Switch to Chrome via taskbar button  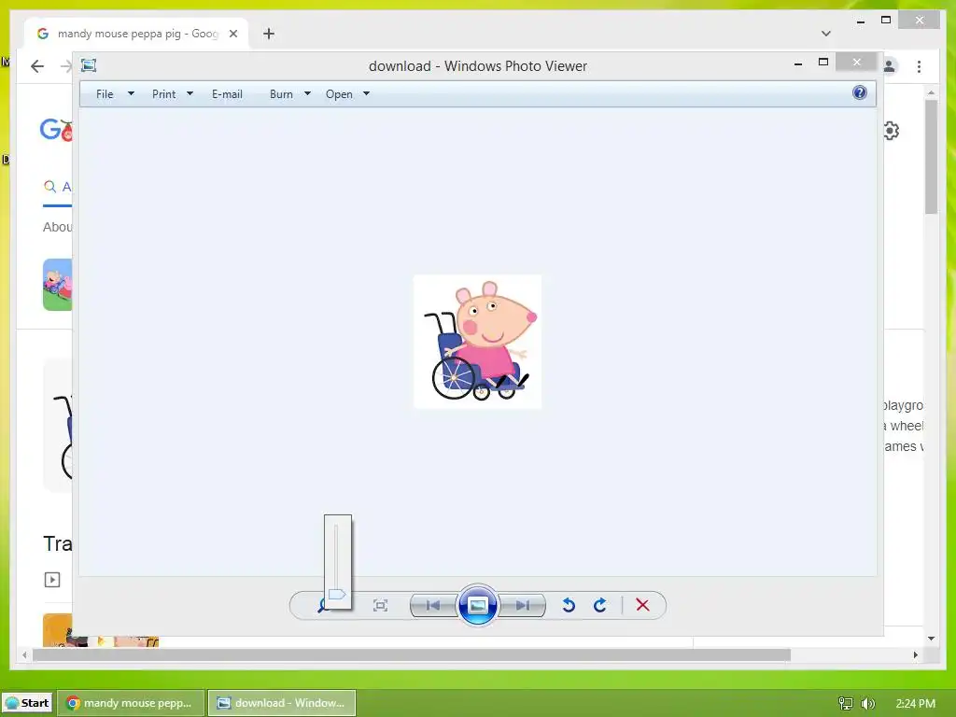tap(132, 703)
